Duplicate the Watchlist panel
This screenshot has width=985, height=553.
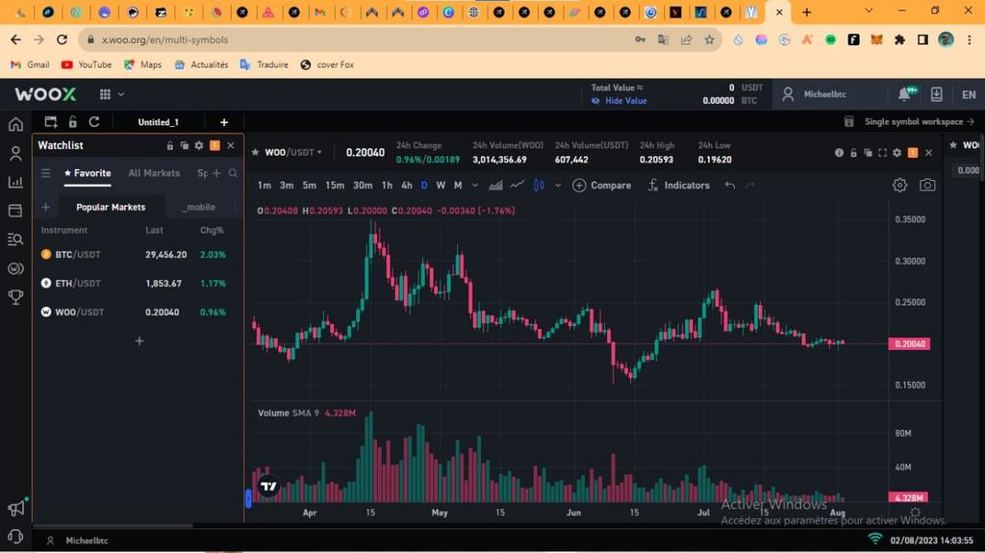(x=184, y=145)
